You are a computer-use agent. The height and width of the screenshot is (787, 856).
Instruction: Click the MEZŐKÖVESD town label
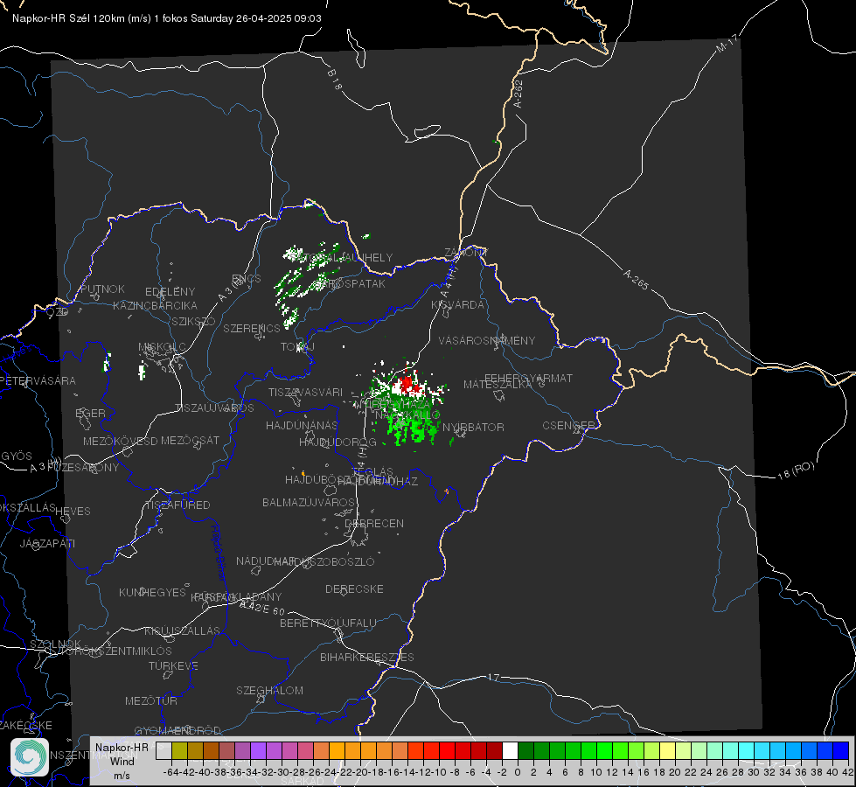[x=121, y=441]
